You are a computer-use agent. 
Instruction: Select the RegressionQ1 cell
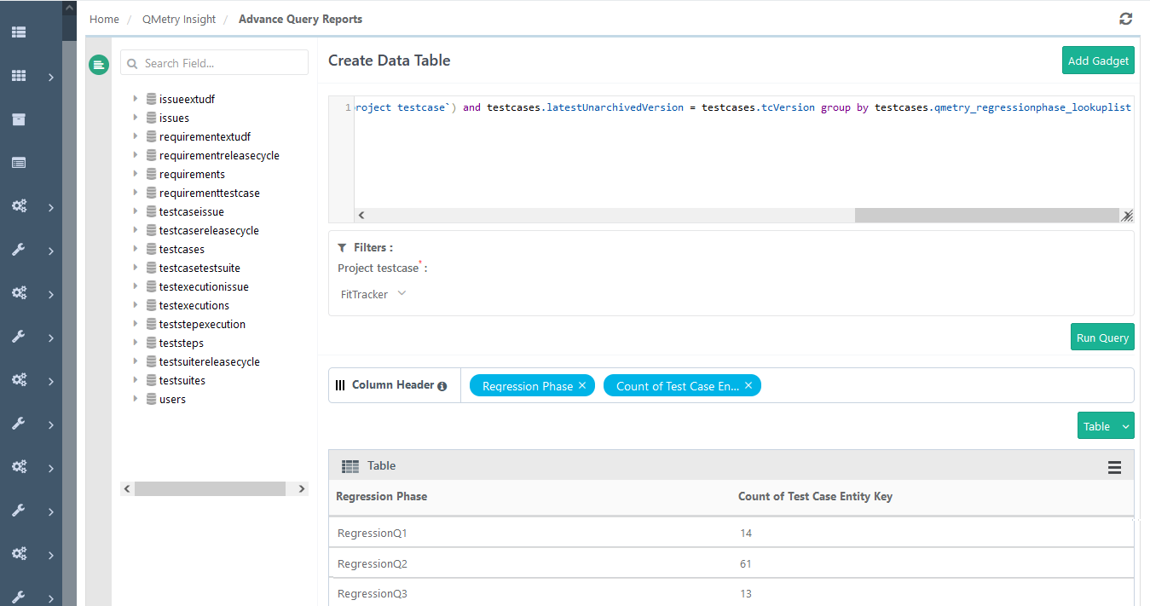pyautogui.click(x=373, y=534)
